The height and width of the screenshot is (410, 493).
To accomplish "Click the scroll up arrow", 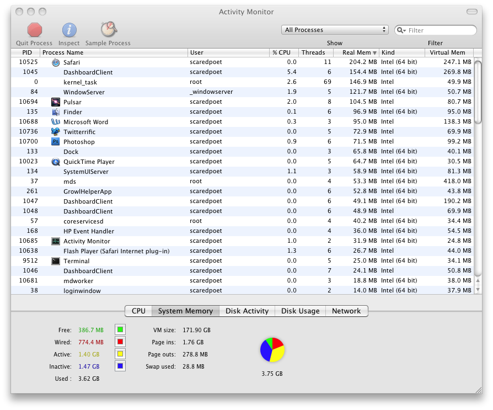I will [x=478, y=280].
